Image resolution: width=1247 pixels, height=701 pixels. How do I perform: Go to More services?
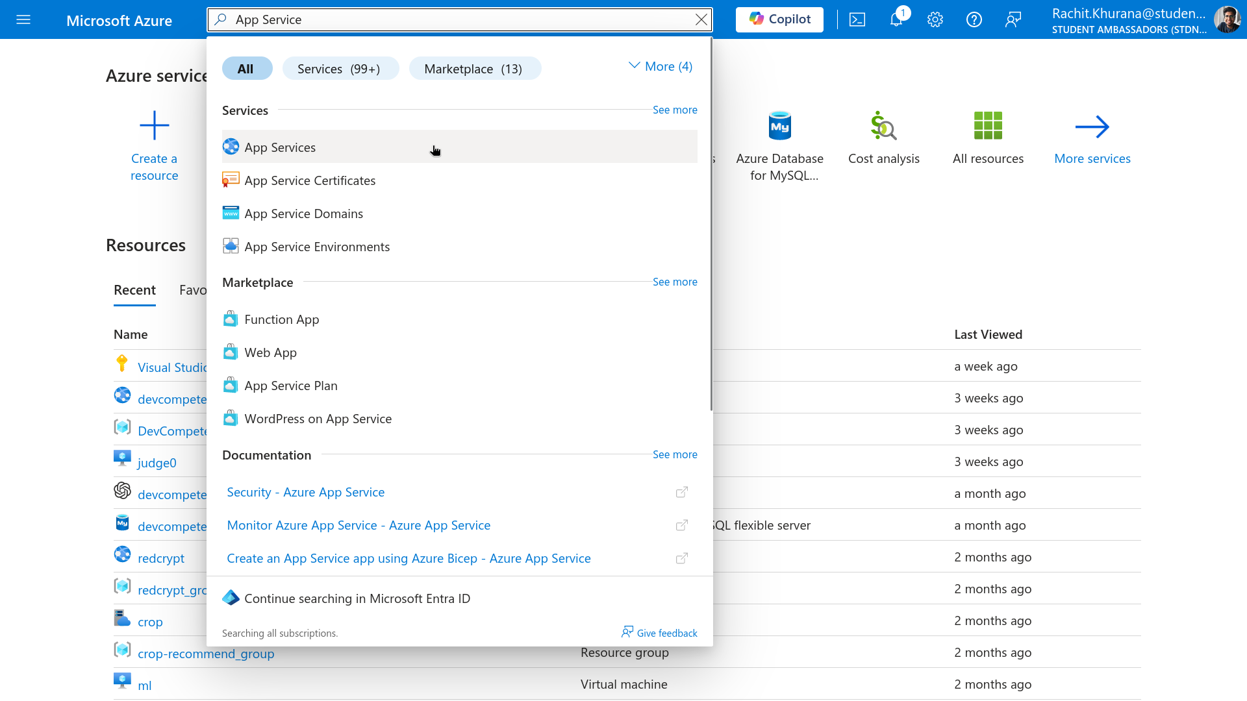tap(1092, 137)
